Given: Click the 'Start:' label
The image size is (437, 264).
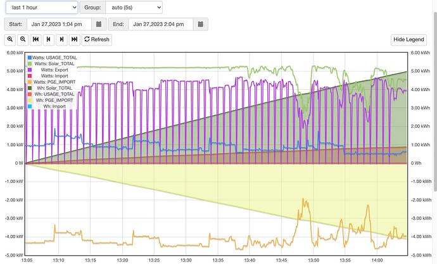Looking at the screenshot, I should tap(16, 24).
